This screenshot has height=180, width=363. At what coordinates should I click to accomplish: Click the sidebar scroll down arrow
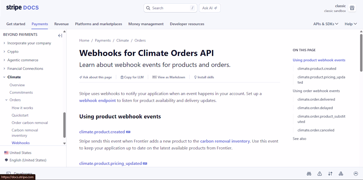[64, 143]
